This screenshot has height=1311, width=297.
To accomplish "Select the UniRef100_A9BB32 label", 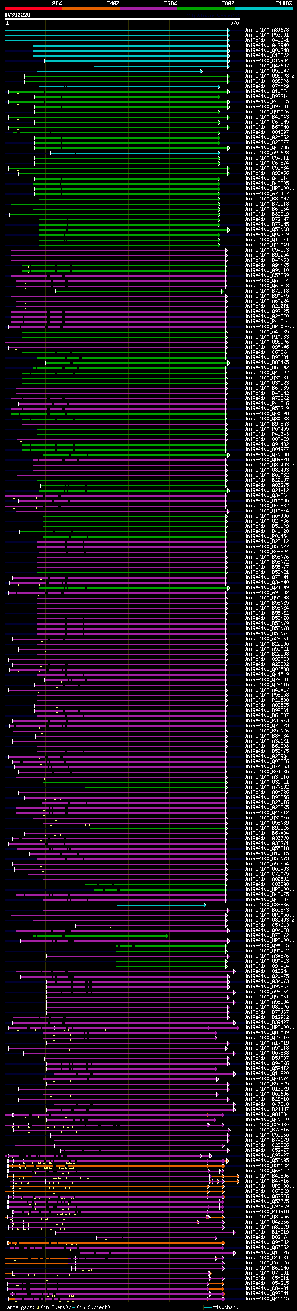I will point(266,592).
